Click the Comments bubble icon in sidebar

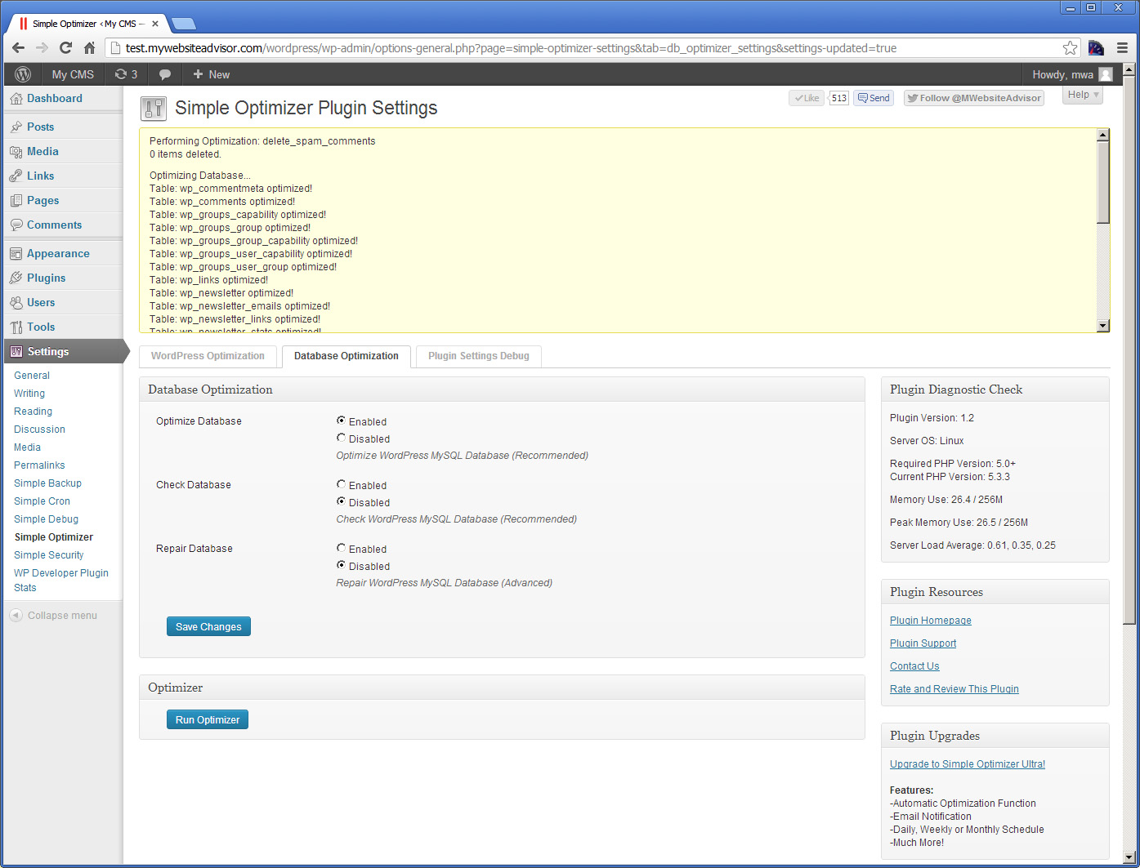[x=16, y=225]
